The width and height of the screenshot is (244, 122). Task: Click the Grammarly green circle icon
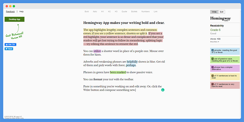tap(163, 90)
